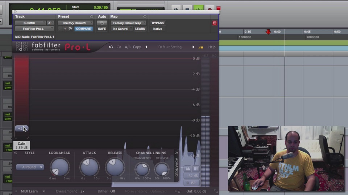The width and height of the screenshot is (348, 195).
Task: Open the factory default preset dropdown
Action: pos(75,23)
